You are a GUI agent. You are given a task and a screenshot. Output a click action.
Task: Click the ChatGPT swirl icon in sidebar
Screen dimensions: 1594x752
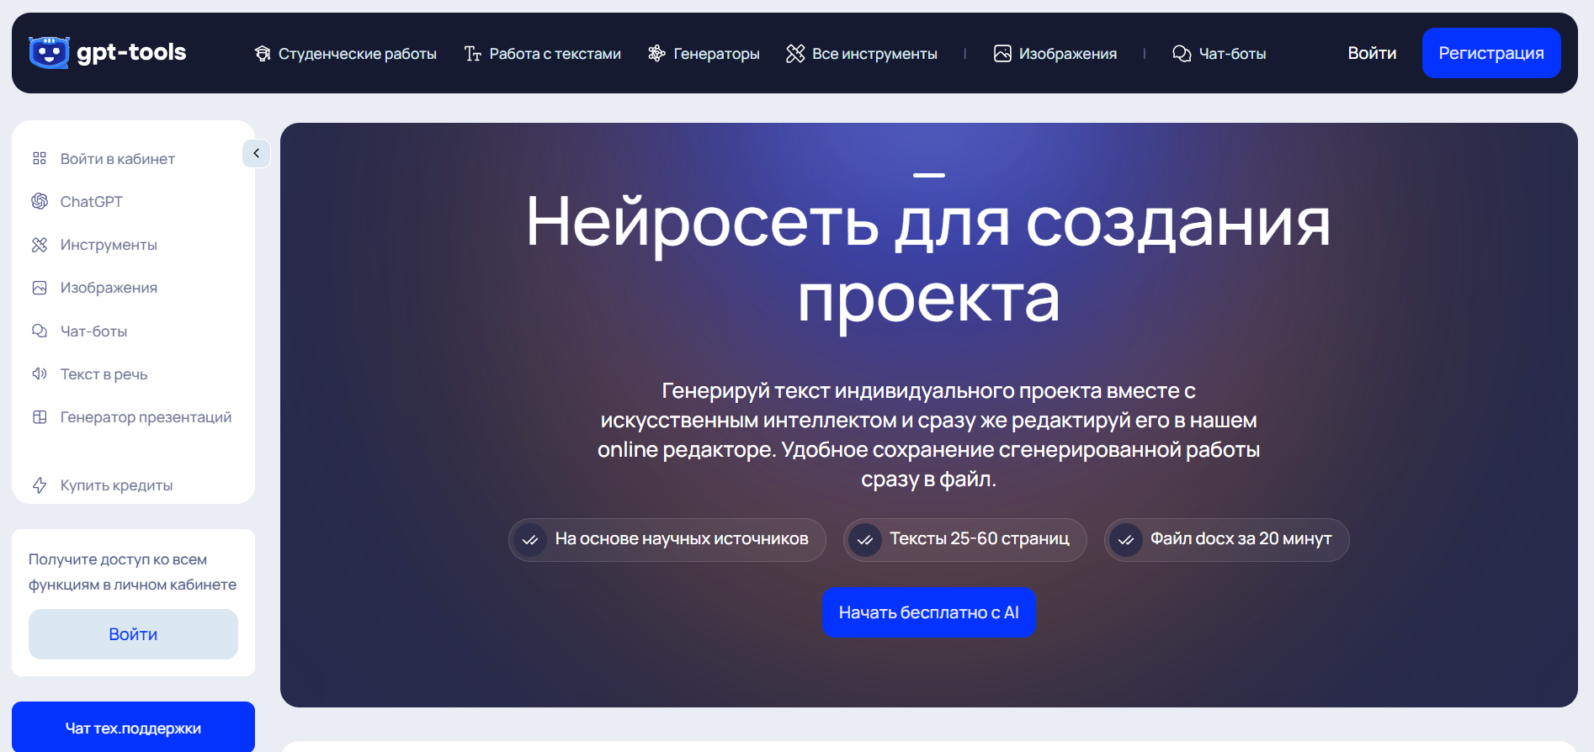(40, 201)
